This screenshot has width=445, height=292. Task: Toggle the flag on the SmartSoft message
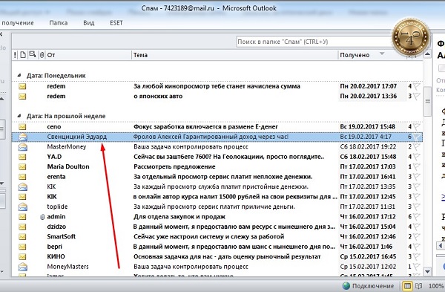[x=416, y=236]
